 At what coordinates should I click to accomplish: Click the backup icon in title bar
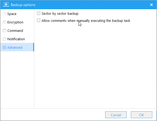pos(6,5)
